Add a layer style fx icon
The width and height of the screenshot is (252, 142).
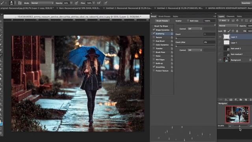click(x=226, y=100)
